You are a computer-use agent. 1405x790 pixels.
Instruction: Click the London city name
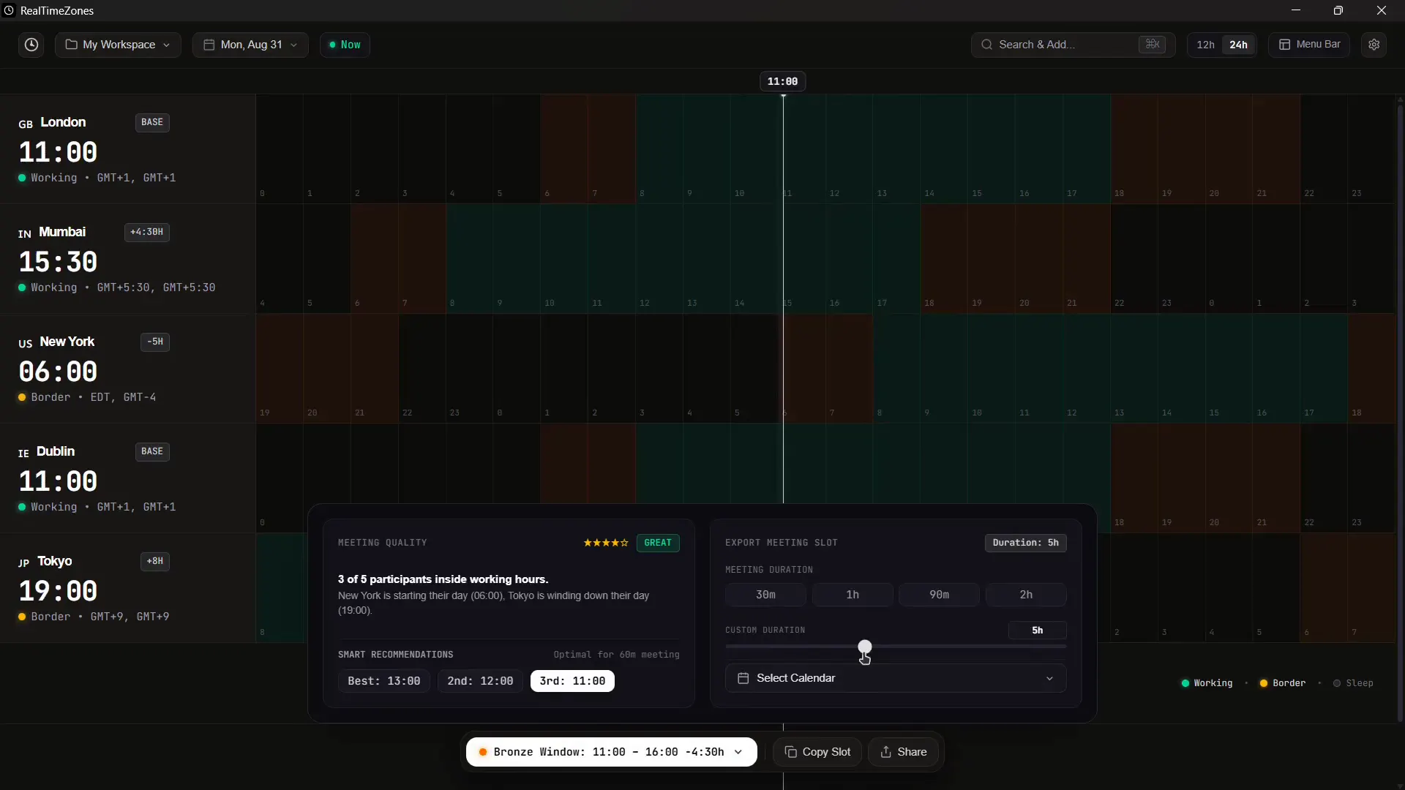point(63,122)
